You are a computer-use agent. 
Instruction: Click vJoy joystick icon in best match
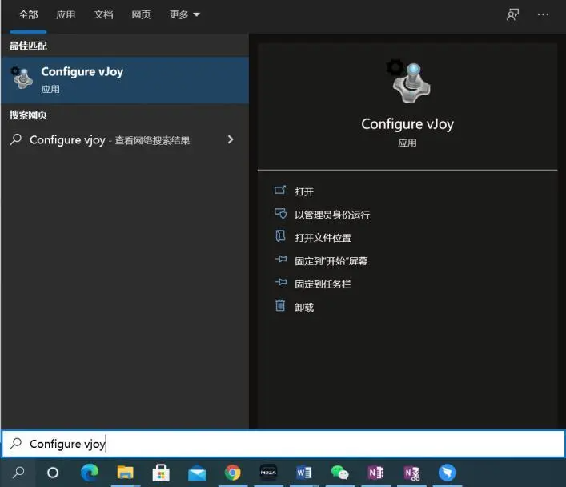point(22,78)
